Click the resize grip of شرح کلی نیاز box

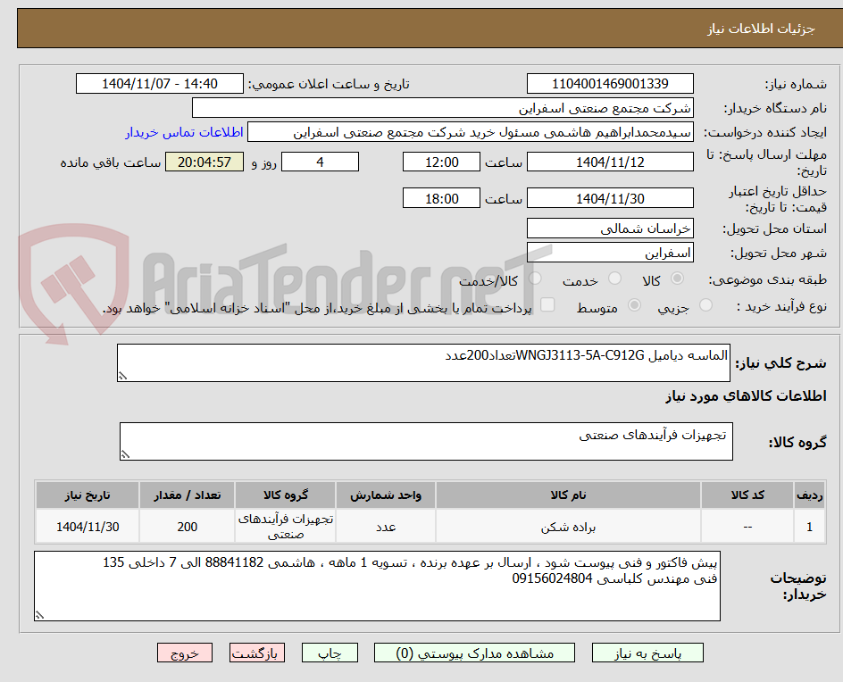click(122, 376)
